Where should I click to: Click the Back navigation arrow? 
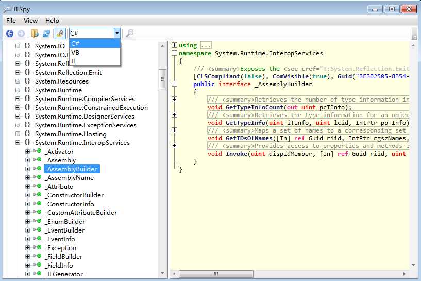click(x=10, y=34)
